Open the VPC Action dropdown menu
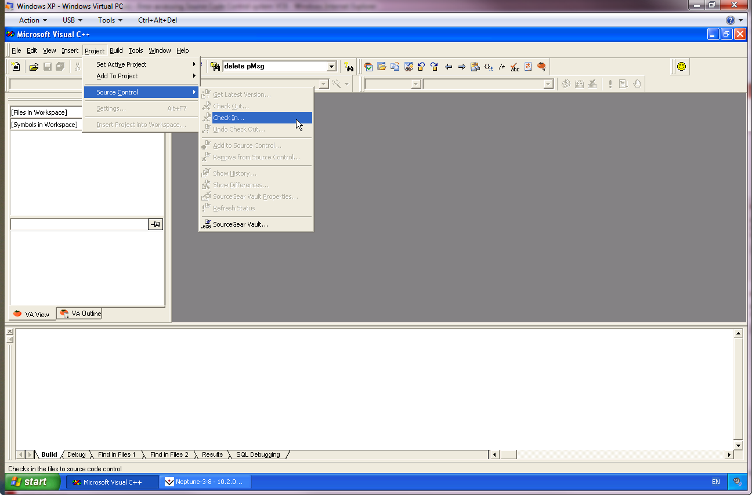Image resolution: width=752 pixels, height=495 pixels. (x=33, y=20)
